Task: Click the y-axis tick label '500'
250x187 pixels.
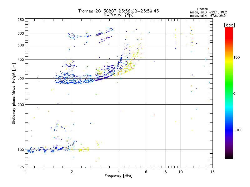Action: [x=21, y=45]
